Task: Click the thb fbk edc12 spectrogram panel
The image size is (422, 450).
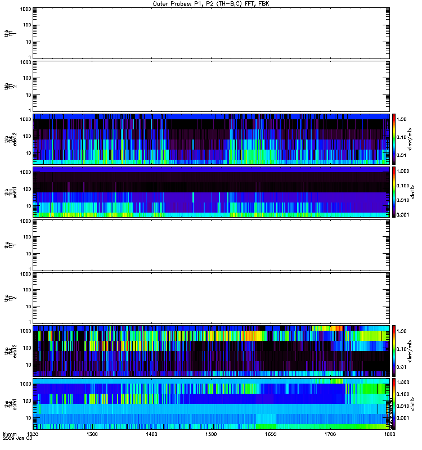Action: (211, 139)
